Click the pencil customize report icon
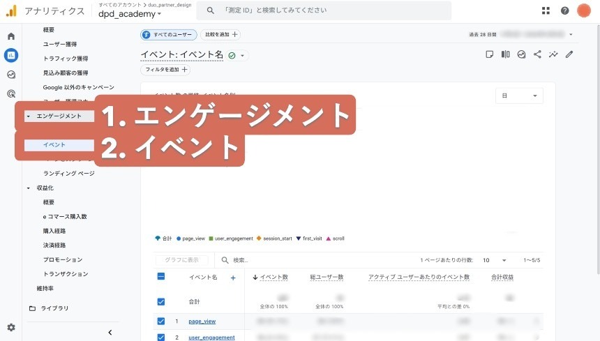Viewport: 600px width, 341px height. tap(569, 54)
